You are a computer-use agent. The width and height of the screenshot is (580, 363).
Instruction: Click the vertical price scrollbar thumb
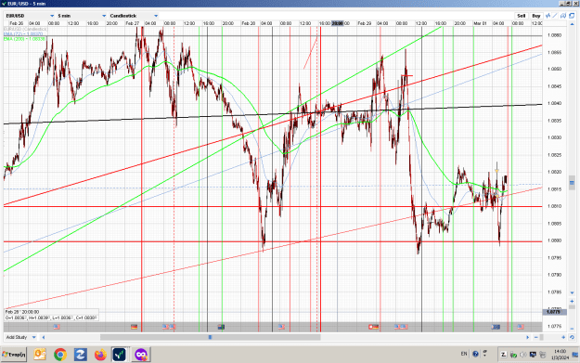click(x=572, y=183)
